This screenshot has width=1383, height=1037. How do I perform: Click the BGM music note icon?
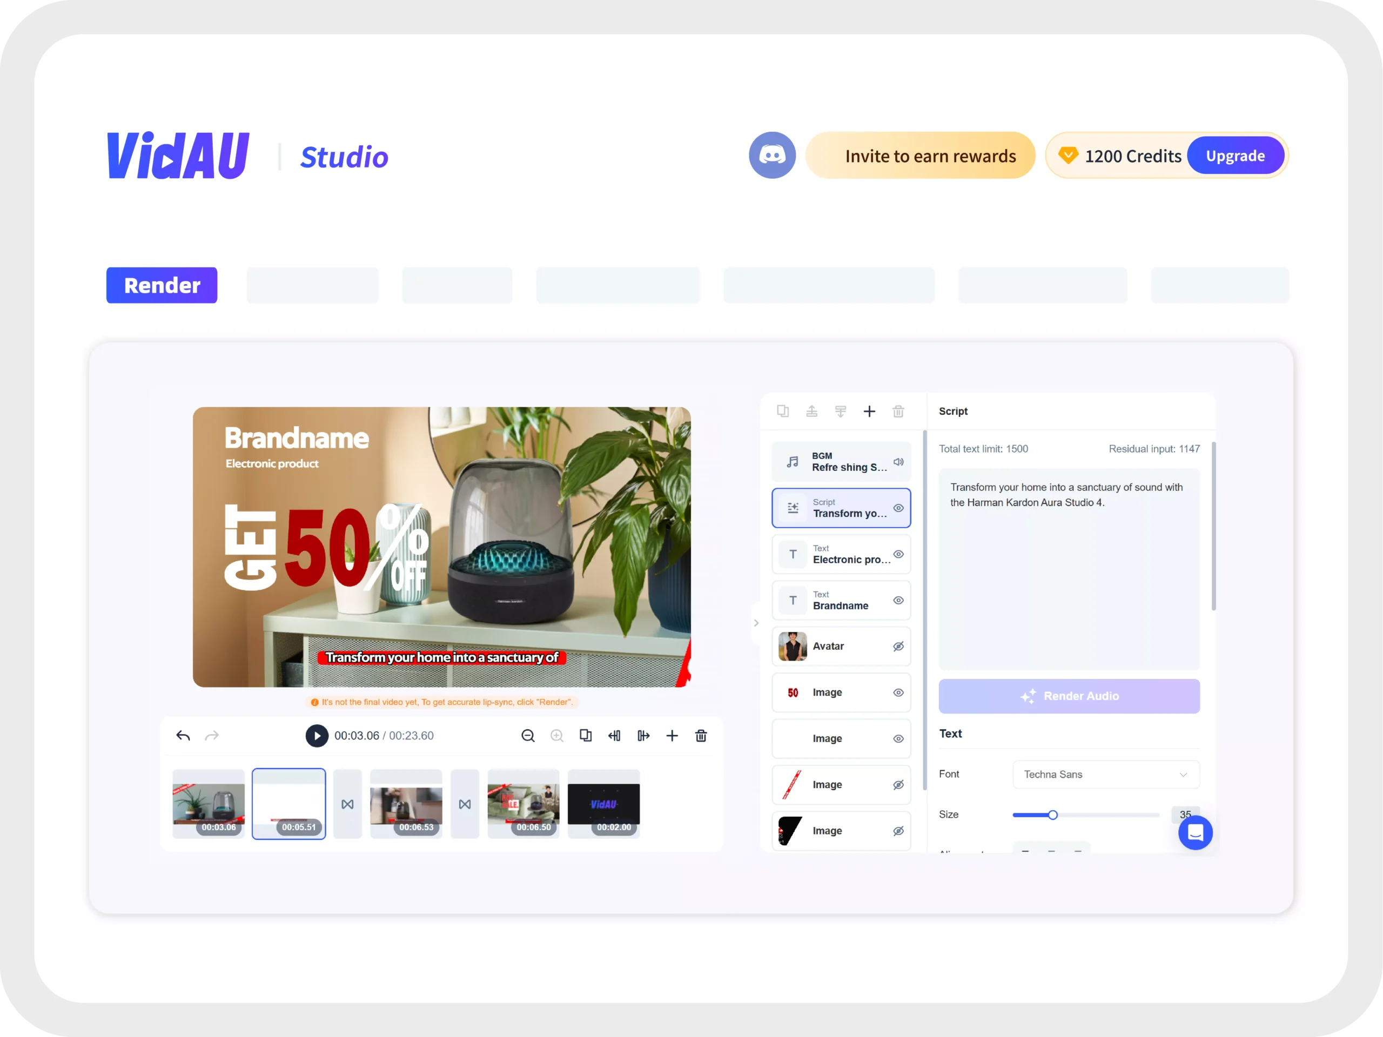click(791, 460)
